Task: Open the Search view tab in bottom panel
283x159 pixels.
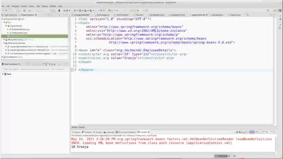Action: pos(76,132)
